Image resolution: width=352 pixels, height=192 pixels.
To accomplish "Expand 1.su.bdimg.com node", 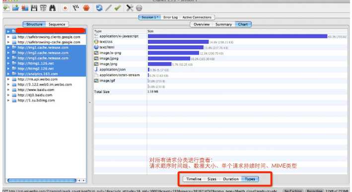I will pos(8,100).
